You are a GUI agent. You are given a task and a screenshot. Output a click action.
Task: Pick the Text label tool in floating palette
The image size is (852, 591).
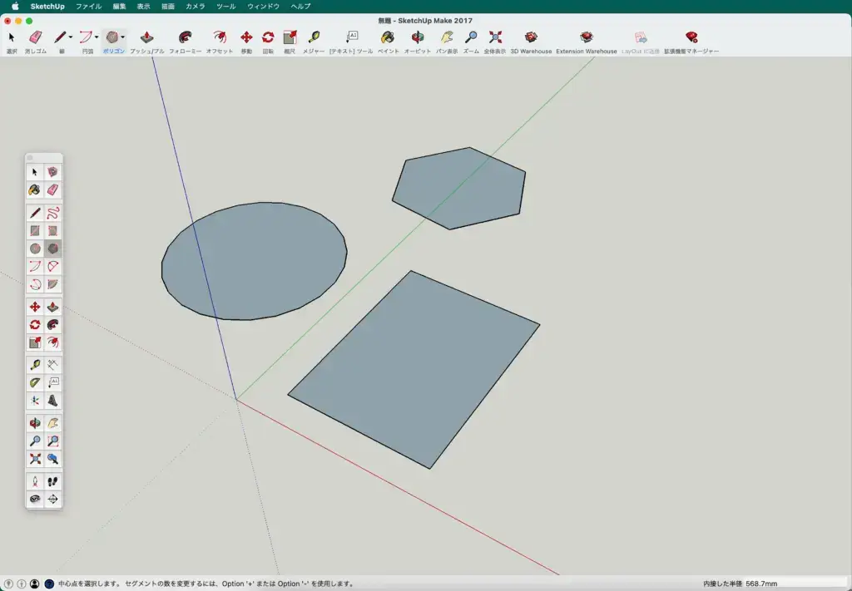52,382
